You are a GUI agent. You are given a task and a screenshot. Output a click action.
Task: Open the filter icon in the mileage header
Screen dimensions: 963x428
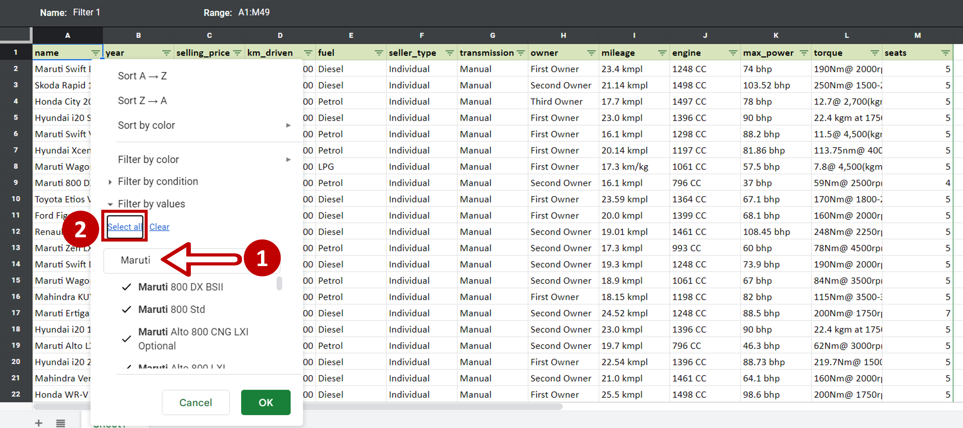[662, 53]
